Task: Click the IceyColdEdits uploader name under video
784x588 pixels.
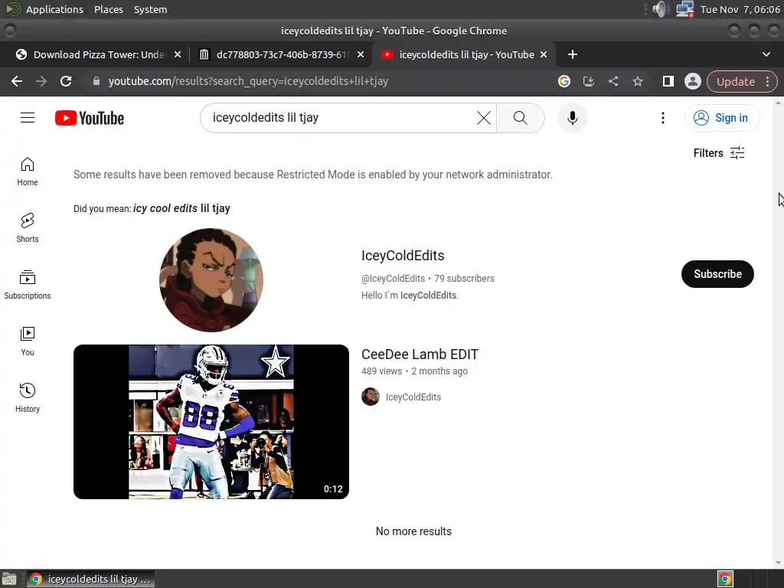Action: coord(413,397)
